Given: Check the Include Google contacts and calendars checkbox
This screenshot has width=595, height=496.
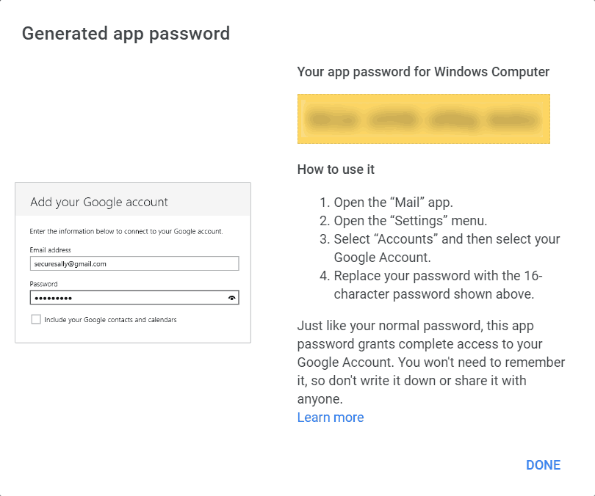Looking at the screenshot, I should click(x=36, y=320).
